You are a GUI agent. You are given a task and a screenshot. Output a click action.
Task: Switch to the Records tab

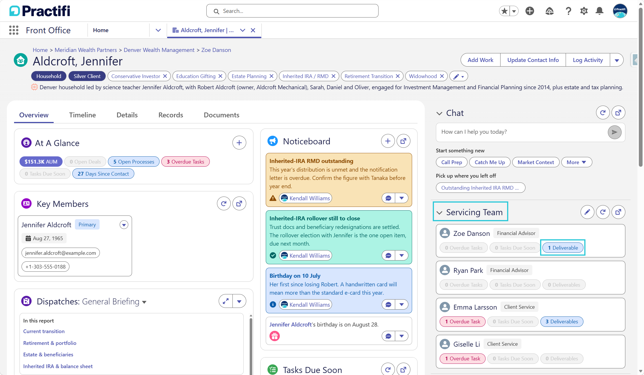pyautogui.click(x=171, y=115)
